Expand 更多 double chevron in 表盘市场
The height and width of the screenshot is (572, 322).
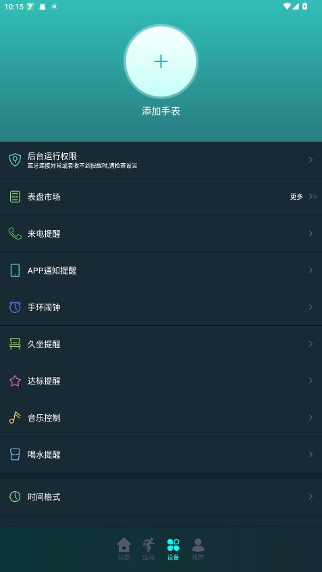point(313,197)
